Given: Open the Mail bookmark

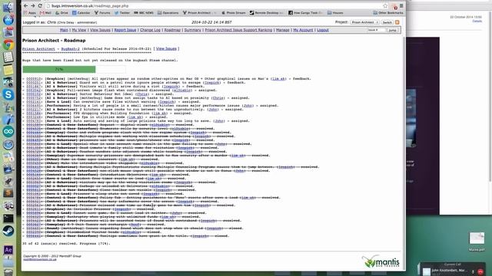Looking at the screenshot, I should (45, 13).
